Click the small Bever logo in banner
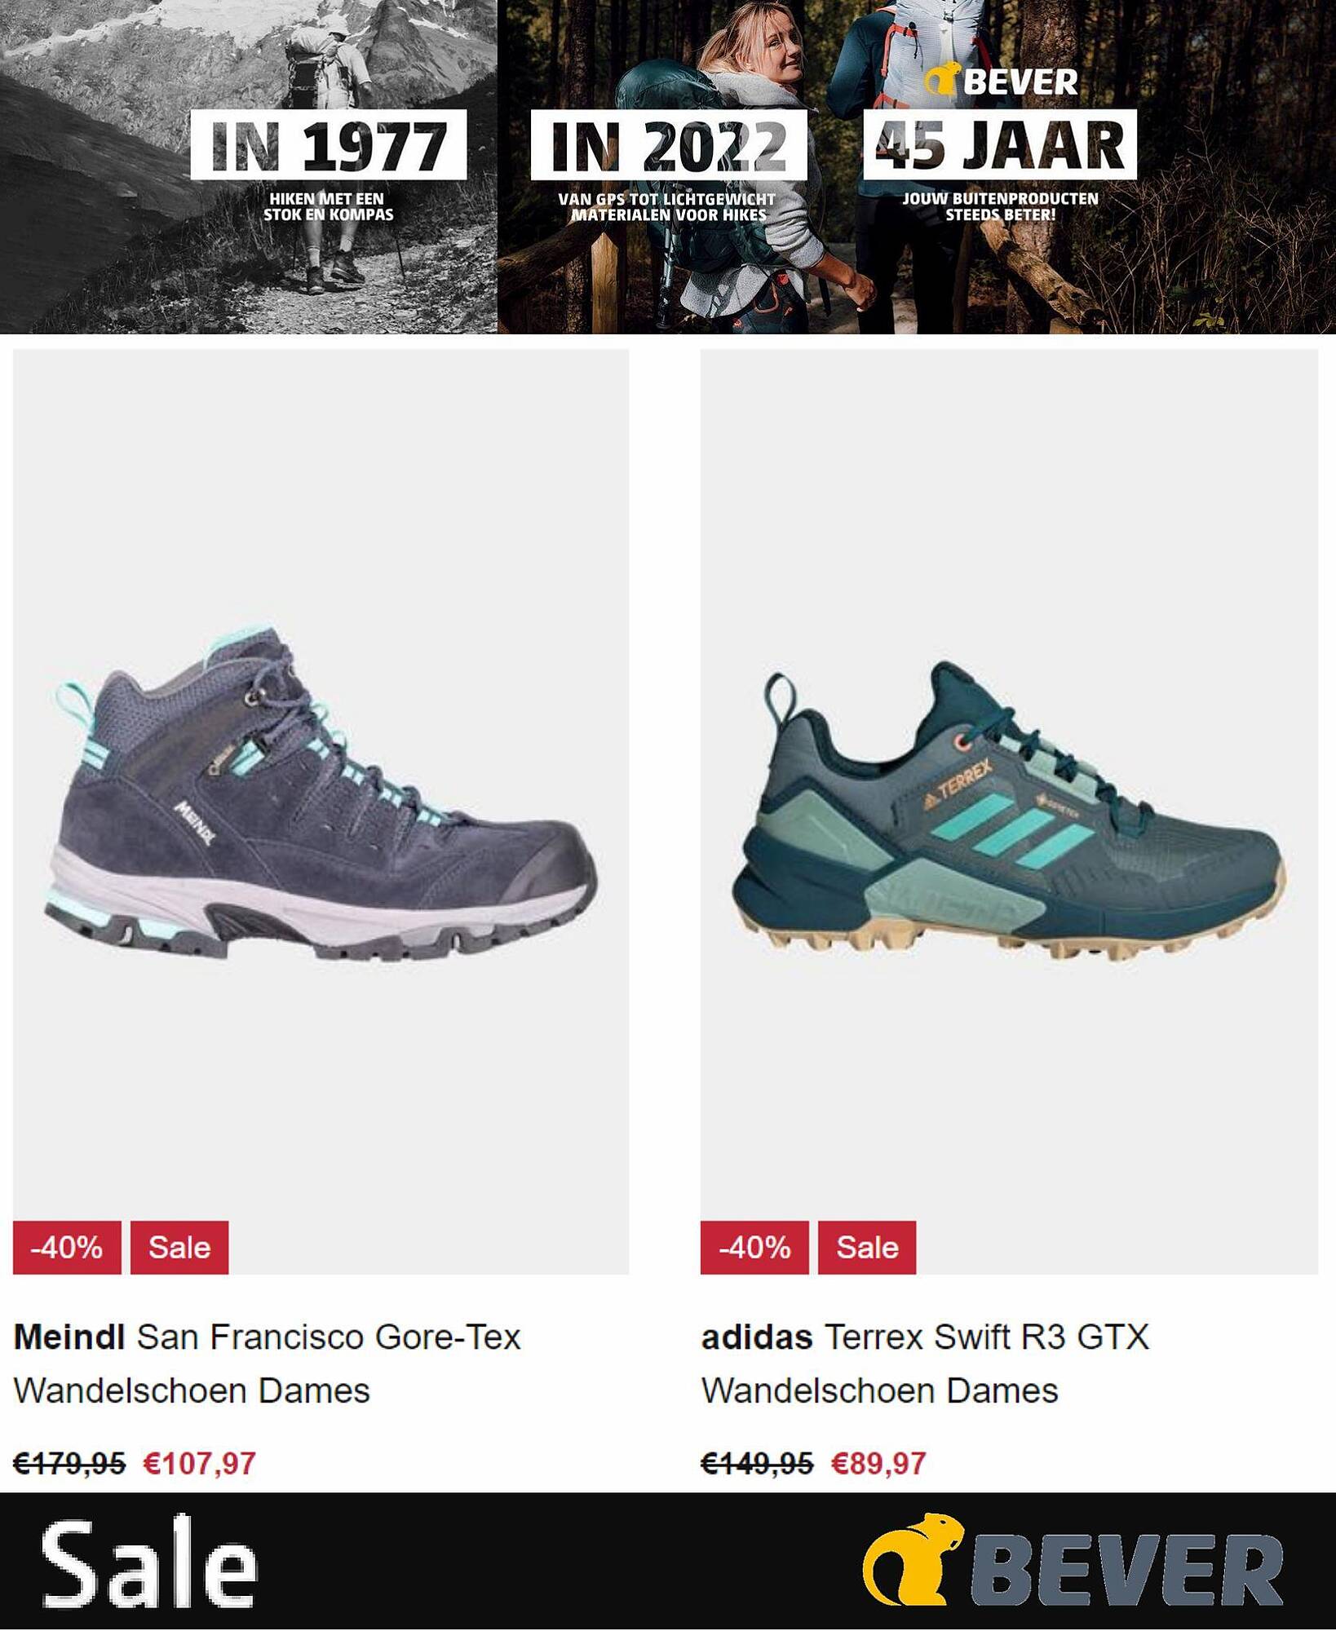This screenshot has width=1336, height=1631. (1002, 81)
